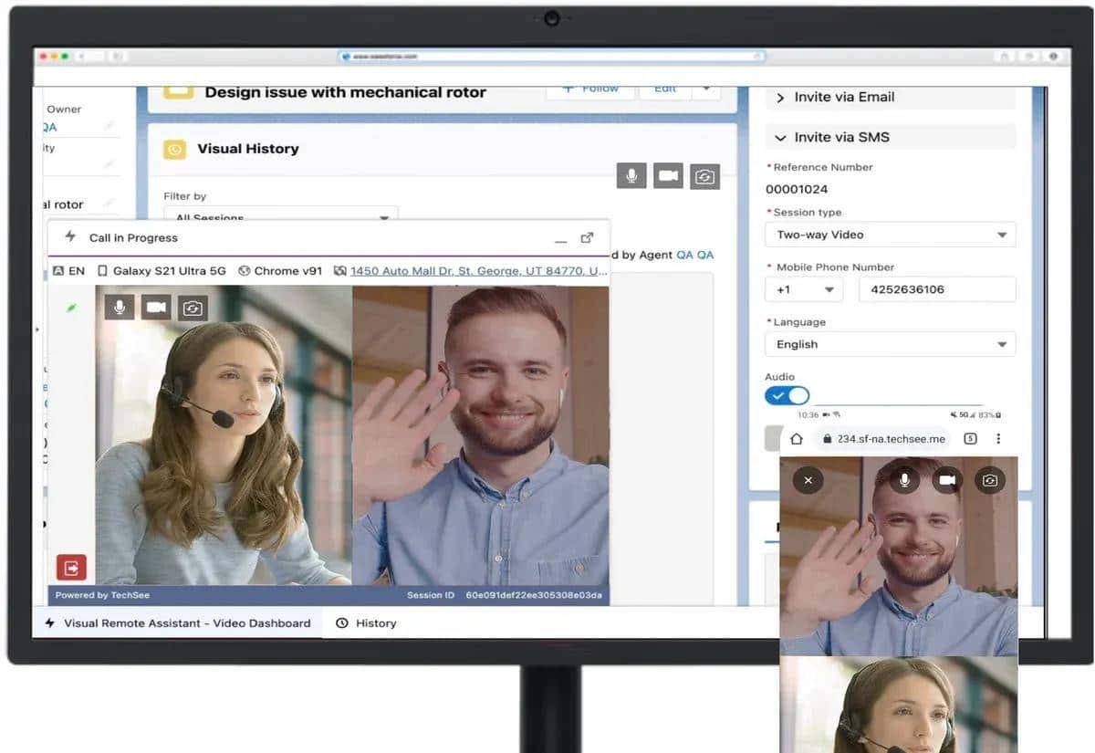The image size is (1095, 753).
Task: Click the lightning bolt icon beside Call in Progress
Action: 69,235
